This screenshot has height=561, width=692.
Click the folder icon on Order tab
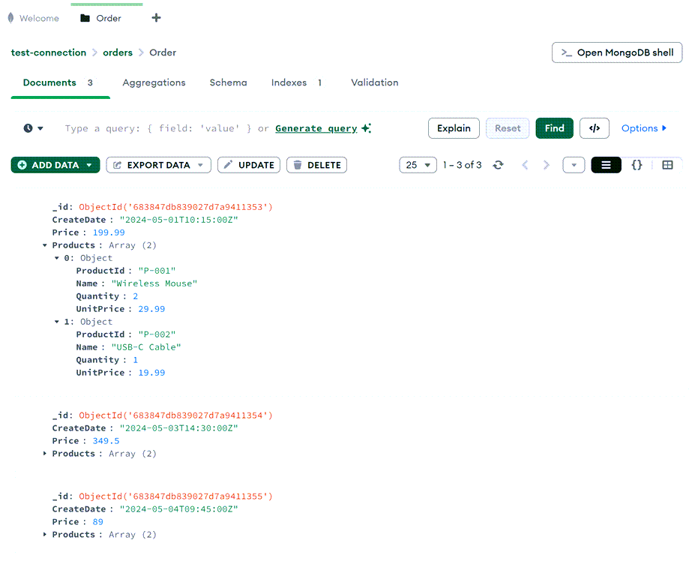click(x=85, y=18)
